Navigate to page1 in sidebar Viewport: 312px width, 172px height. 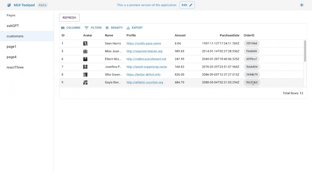[x=12, y=46]
